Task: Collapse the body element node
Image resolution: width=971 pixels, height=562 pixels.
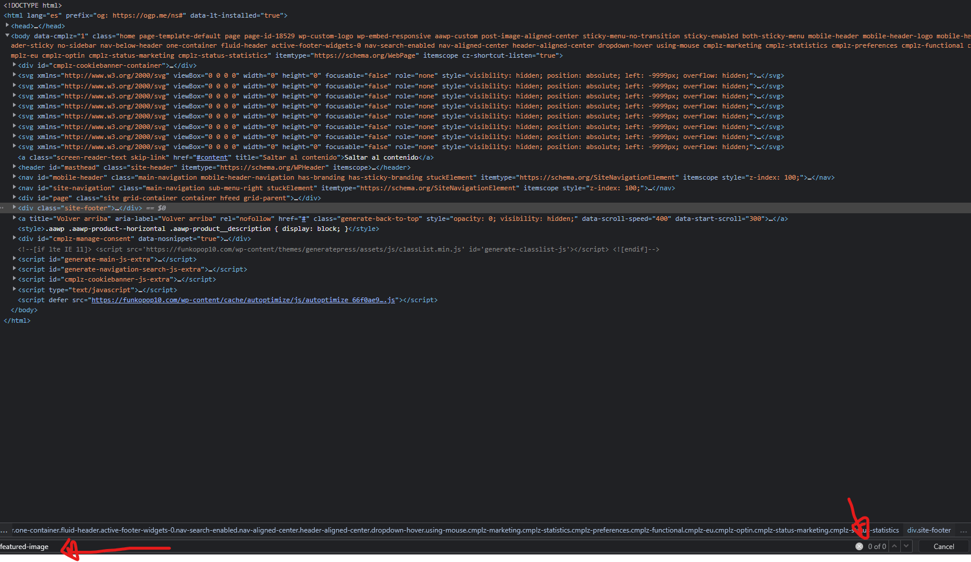Action: 8,35
